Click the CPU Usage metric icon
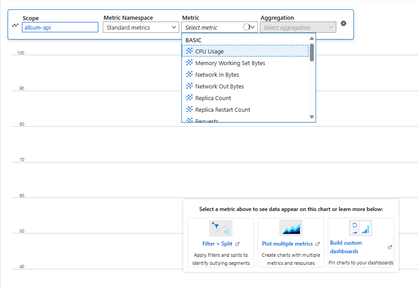This screenshot has height=290, width=418. pyautogui.click(x=189, y=51)
